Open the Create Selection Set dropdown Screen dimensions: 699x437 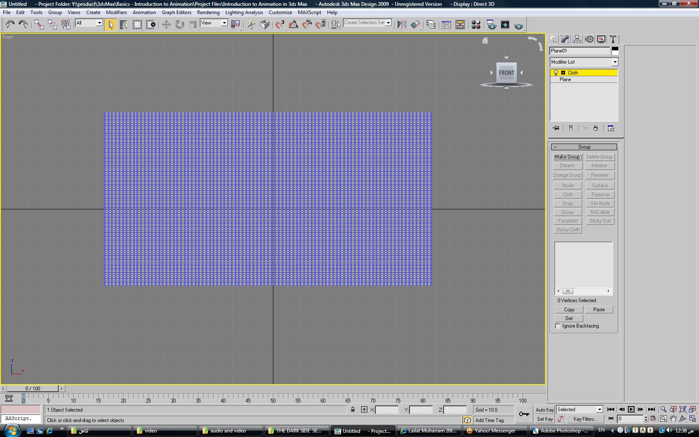[x=388, y=23]
